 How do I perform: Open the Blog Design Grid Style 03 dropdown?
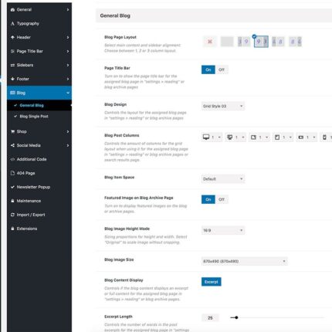(x=223, y=106)
